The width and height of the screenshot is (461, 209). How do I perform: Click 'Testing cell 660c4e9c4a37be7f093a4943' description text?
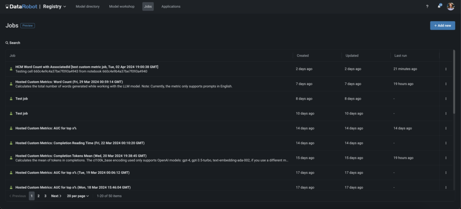81,72
